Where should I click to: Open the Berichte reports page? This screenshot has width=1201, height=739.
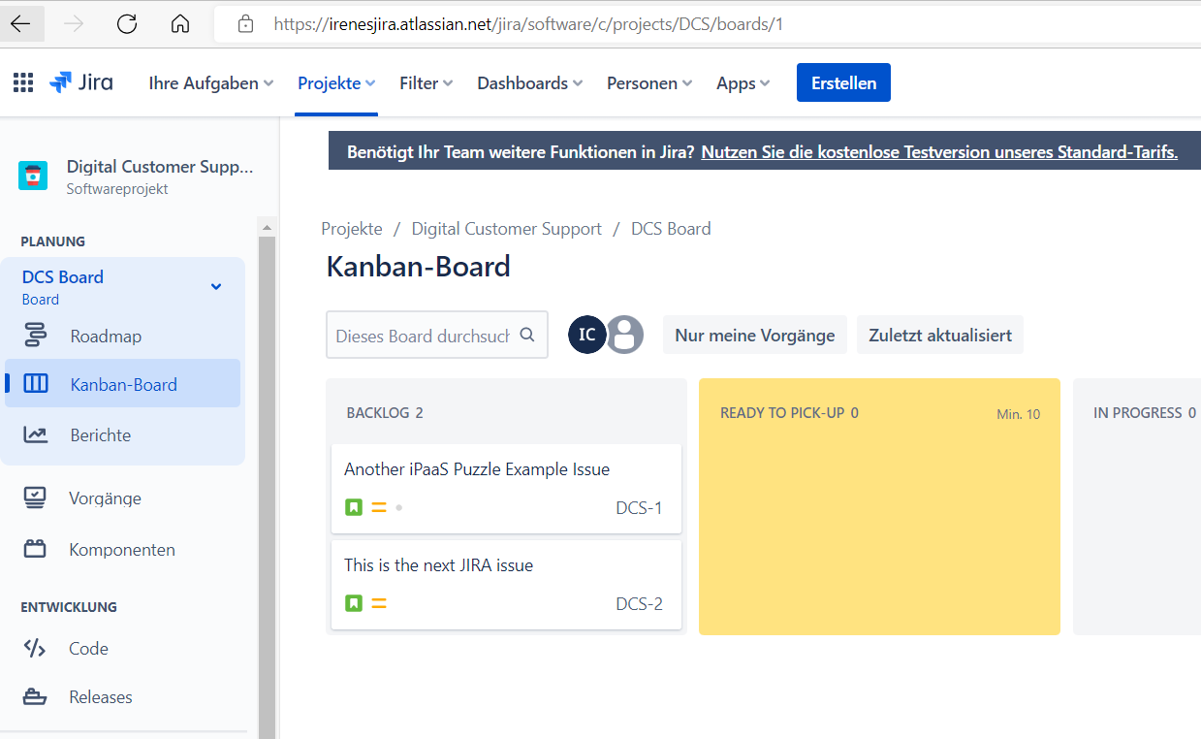coord(99,435)
